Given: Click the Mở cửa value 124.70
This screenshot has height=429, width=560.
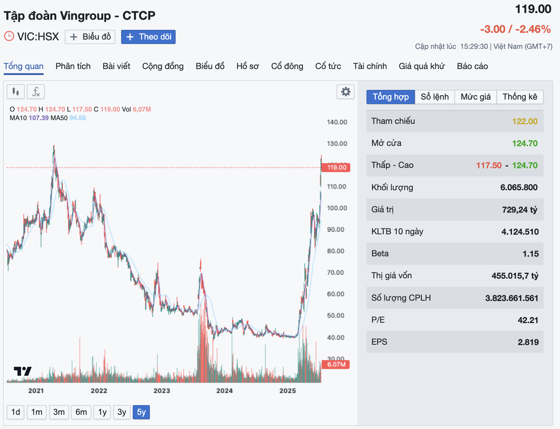Looking at the screenshot, I should coord(525,143).
